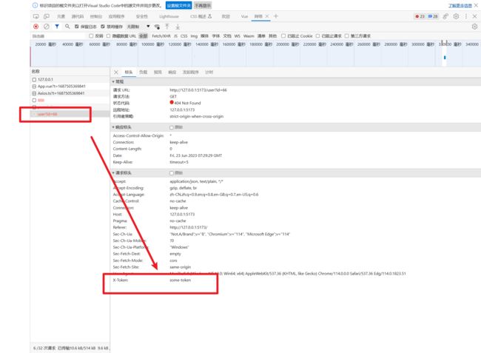
Task: Toggle device emulation icon
Action: tap(47, 16)
